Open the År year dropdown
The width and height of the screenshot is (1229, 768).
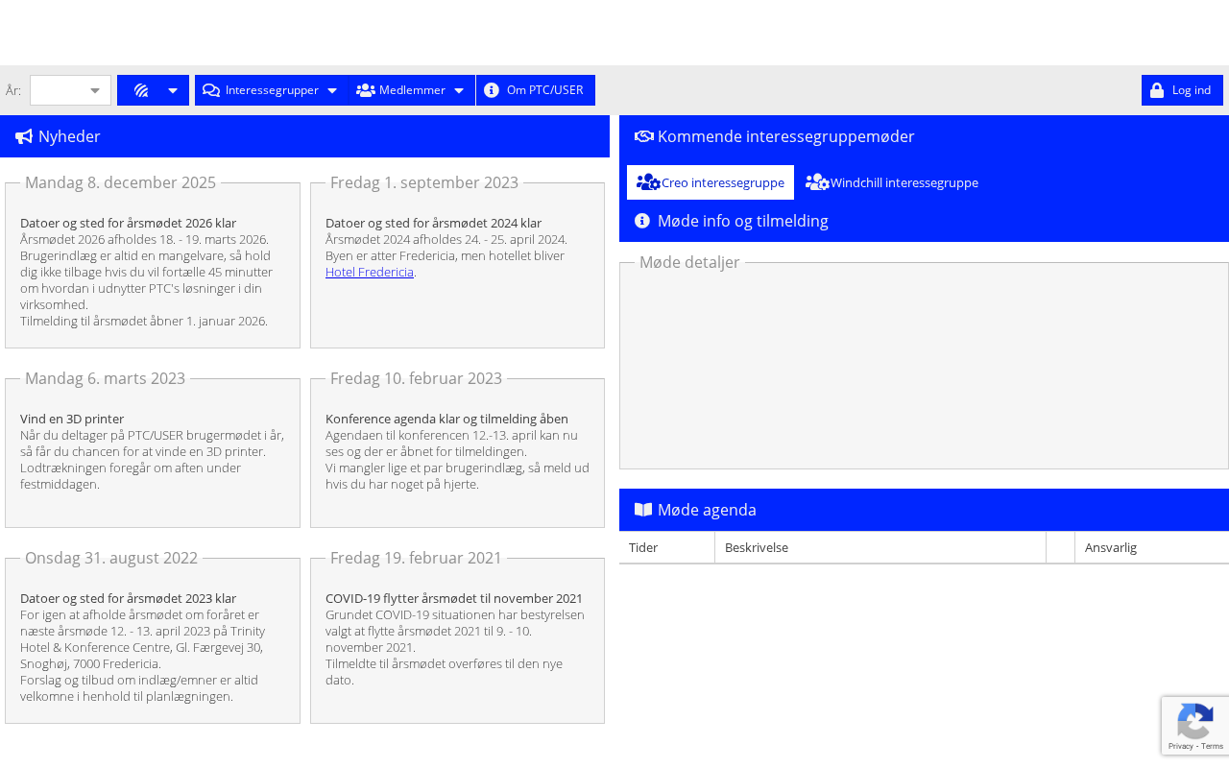(70, 90)
